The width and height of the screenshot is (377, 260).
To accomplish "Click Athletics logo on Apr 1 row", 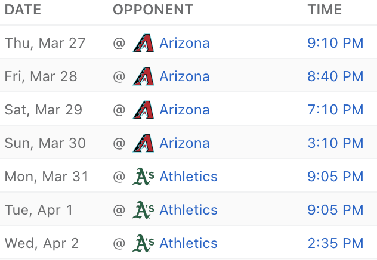I will (x=143, y=210).
